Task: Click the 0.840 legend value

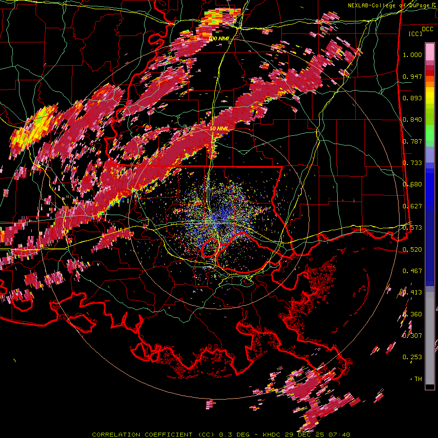Action: pos(412,120)
